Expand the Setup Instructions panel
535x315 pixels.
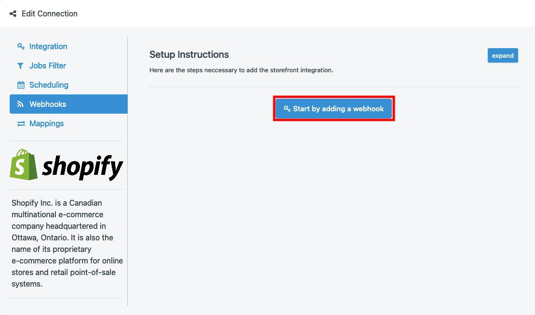[503, 55]
